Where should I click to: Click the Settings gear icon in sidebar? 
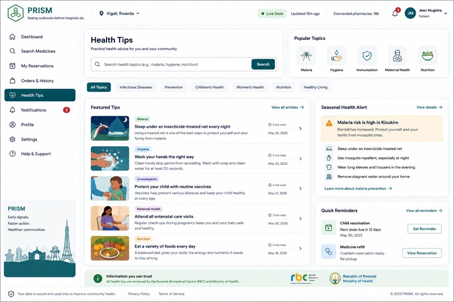coord(12,139)
